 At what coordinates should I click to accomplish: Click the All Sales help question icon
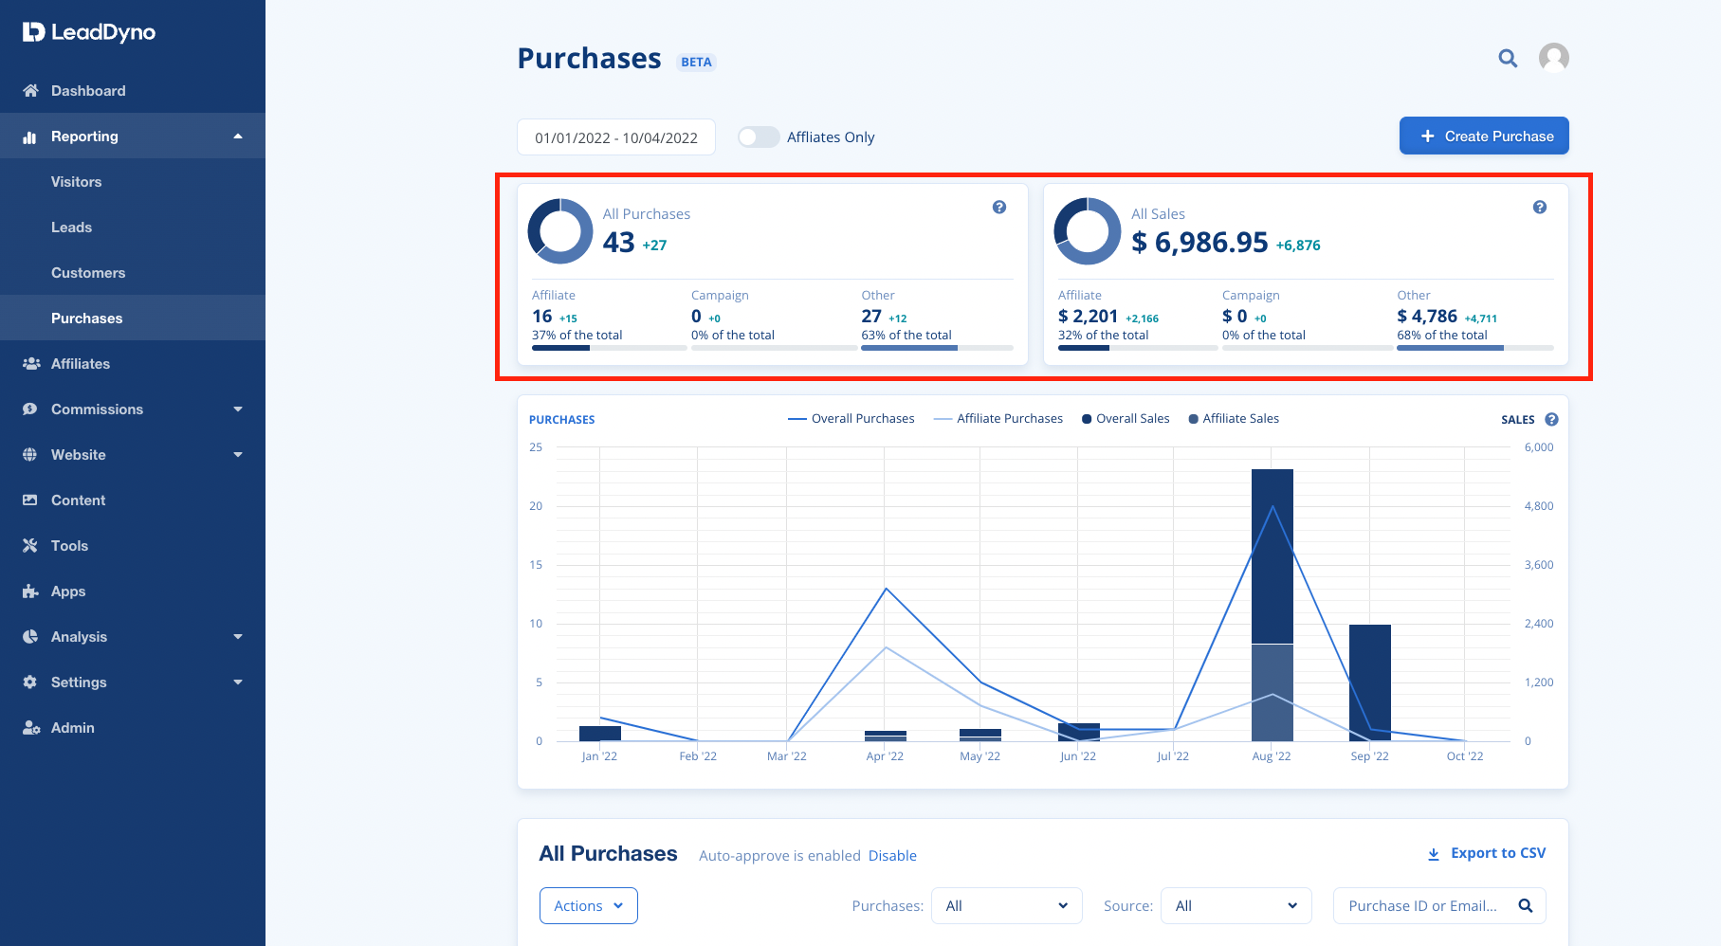click(1540, 208)
